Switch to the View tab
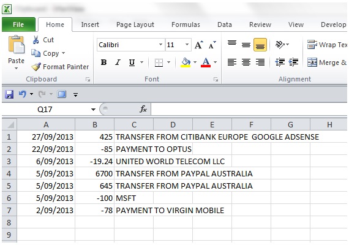This screenshot has width=349, height=245. 296,24
